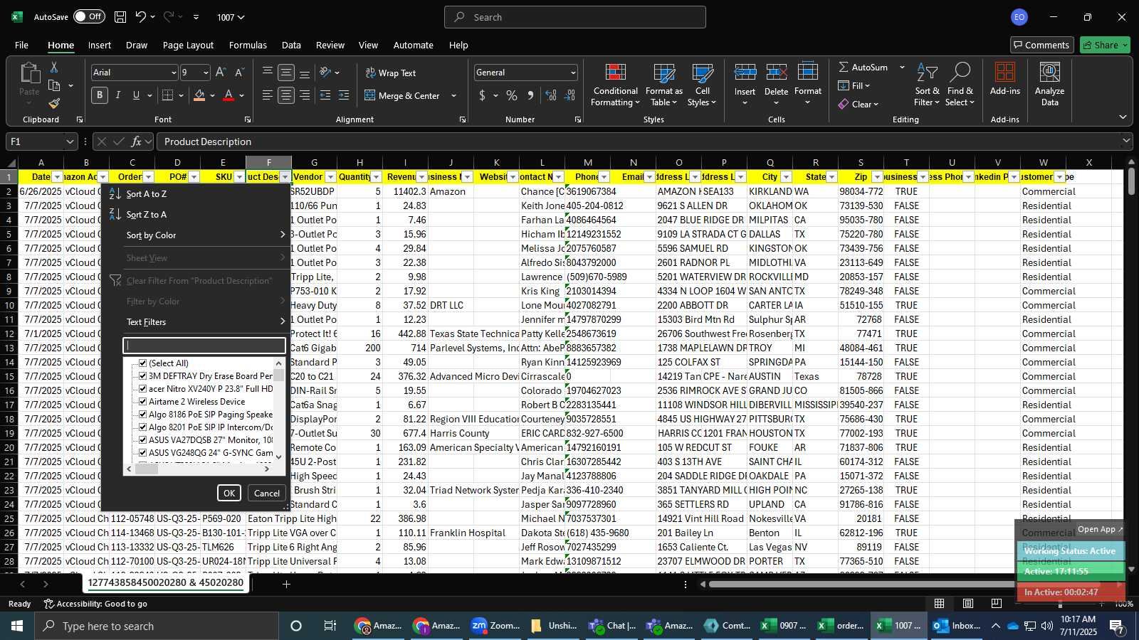Expand the Text Filters submenu
Viewport: 1139px width, 640px height.
[x=197, y=322]
